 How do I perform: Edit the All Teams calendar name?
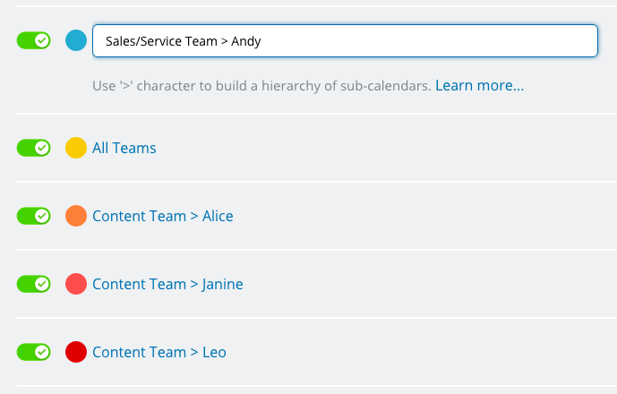(x=124, y=148)
